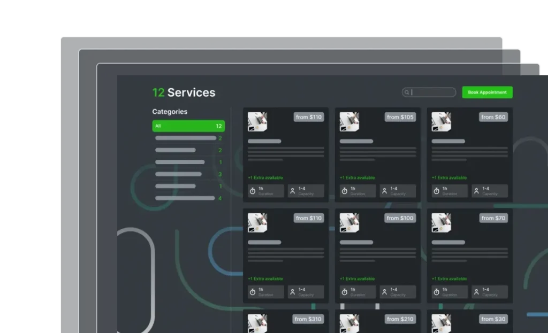Open the thumbnail of the from $70 service

click(441, 222)
